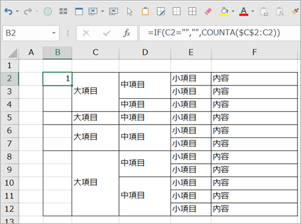The width and height of the screenshot is (301, 224).
Task: Open the Redo history dropdown arrow
Action: tap(37, 11)
